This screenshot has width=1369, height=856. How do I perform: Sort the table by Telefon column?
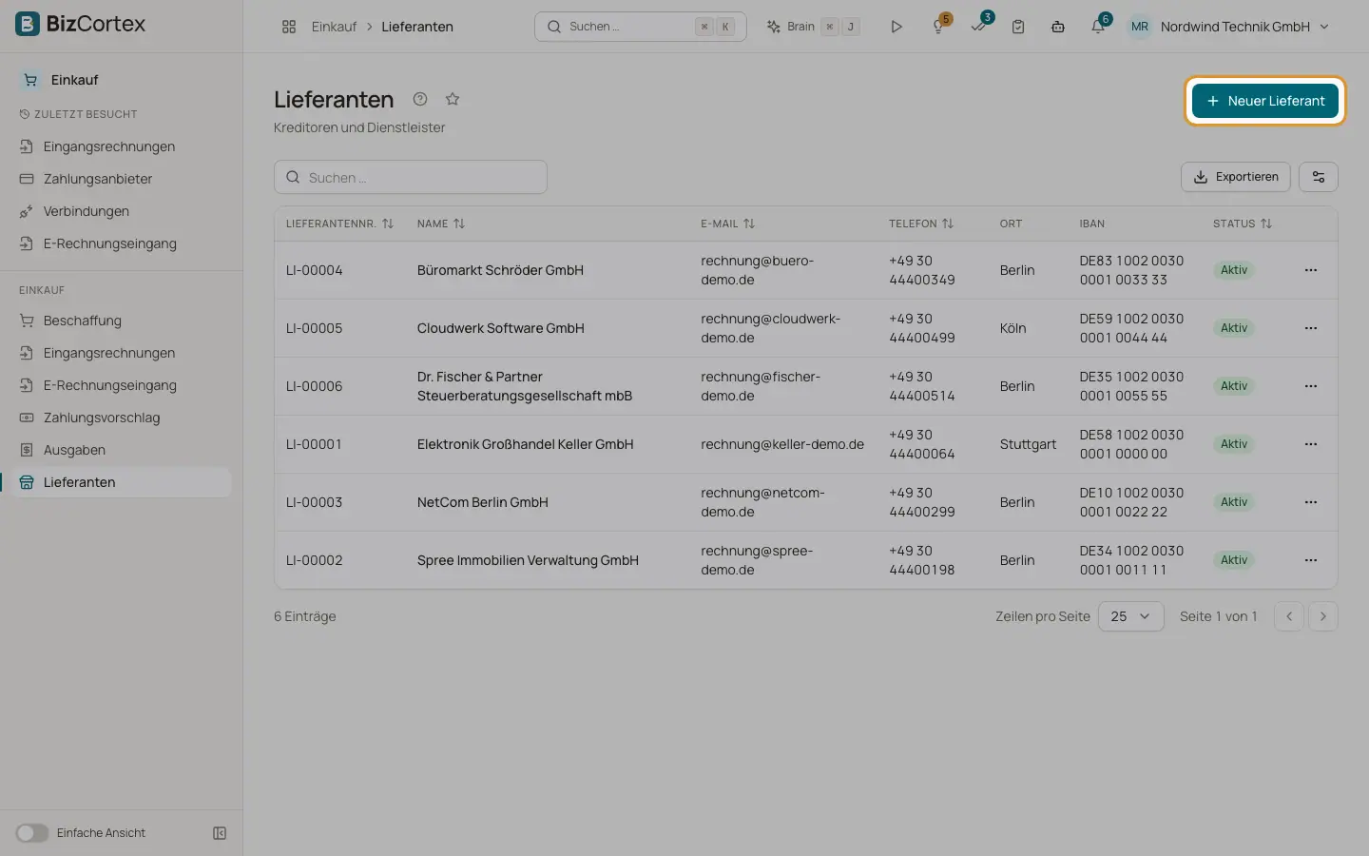[x=921, y=224]
